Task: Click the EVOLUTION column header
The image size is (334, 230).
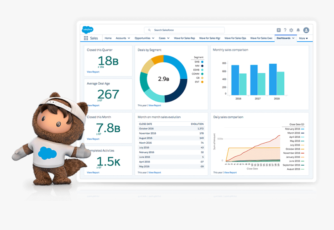Action: coord(197,124)
